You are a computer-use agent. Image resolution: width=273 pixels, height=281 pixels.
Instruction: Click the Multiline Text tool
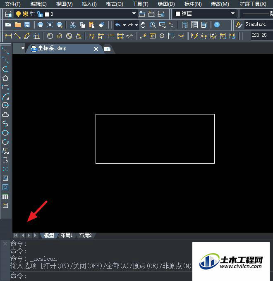click(x=5, y=205)
